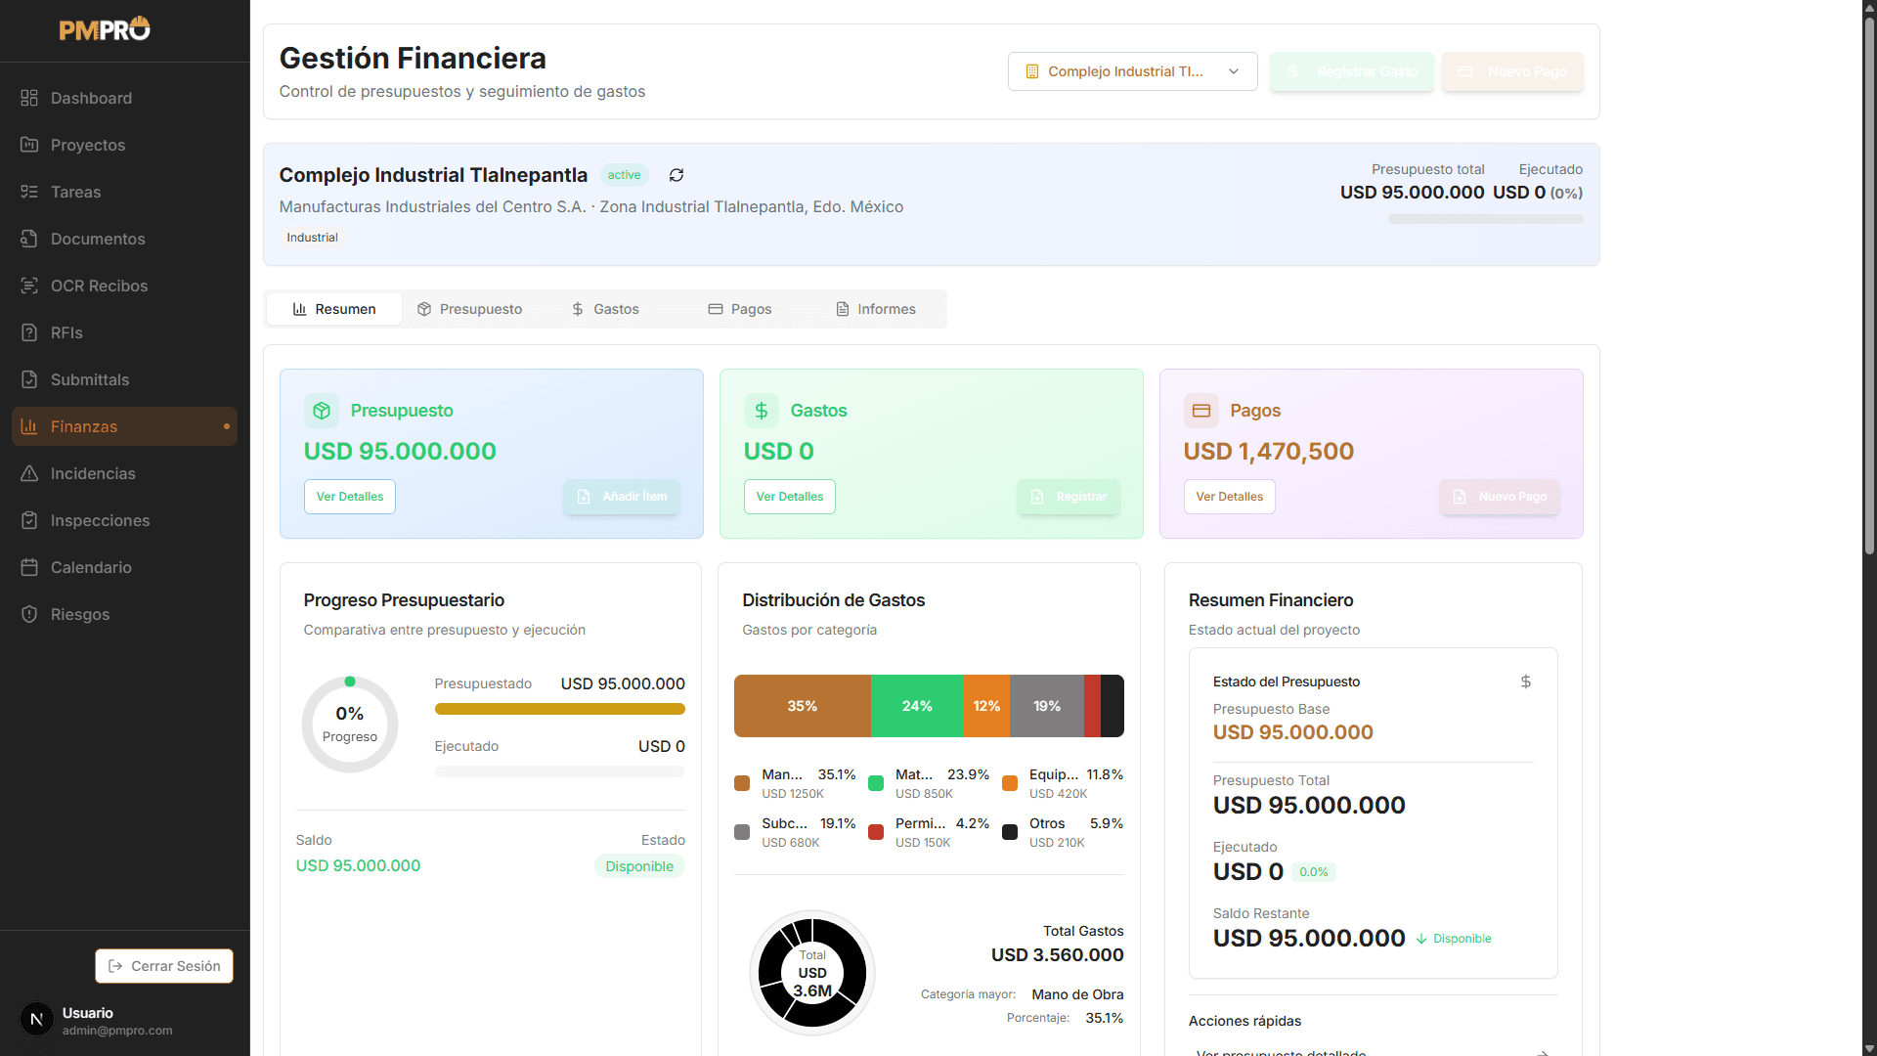The image size is (1877, 1056).
Task: Click the admin@pmpro.com user avatar
Action: [37, 1019]
